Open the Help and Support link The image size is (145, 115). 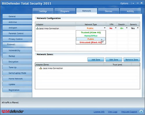coord(129,112)
